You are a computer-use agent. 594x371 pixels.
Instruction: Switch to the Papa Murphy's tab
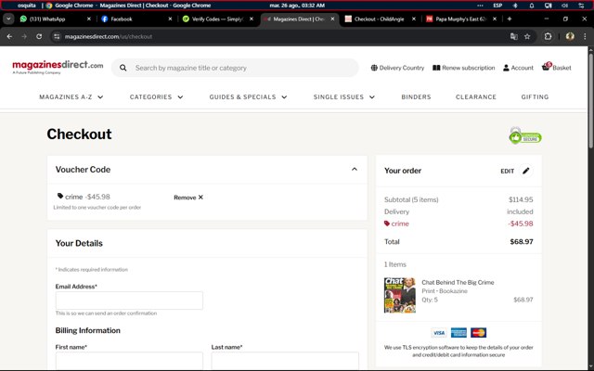[460, 19]
